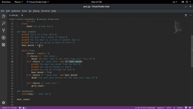This screenshot has height=109, width=193.
Task: Change end of line 'LF'
Action: (x=174, y=108)
